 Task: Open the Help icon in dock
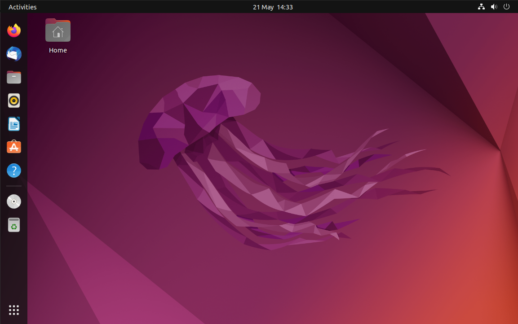pyautogui.click(x=14, y=171)
